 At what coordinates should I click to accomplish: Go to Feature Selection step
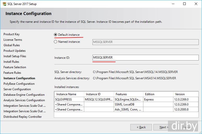[x=15, y=67]
